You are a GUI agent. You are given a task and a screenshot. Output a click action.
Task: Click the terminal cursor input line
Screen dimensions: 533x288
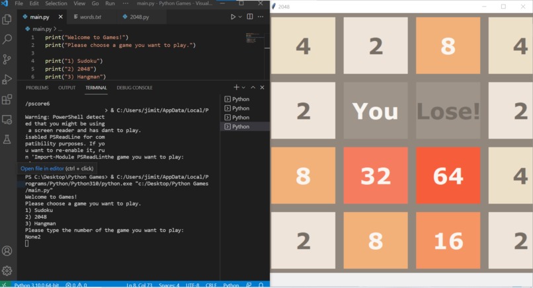27,243
